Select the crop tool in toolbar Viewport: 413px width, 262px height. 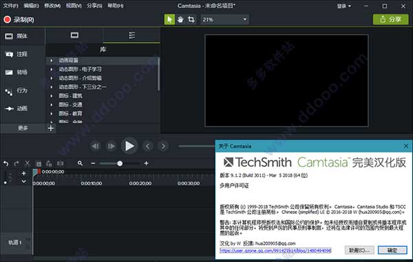[191, 19]
